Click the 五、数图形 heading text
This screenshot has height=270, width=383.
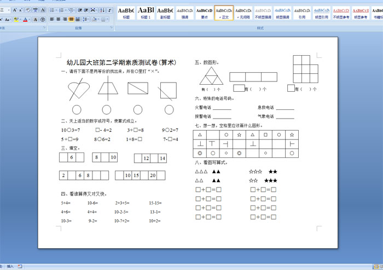click(x=207, y=62)
